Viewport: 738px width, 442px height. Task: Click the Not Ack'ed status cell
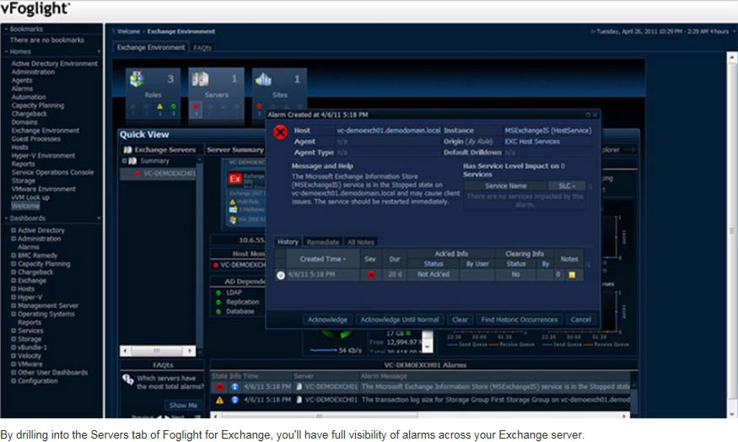pyautogui.click(x=434, y=274)
